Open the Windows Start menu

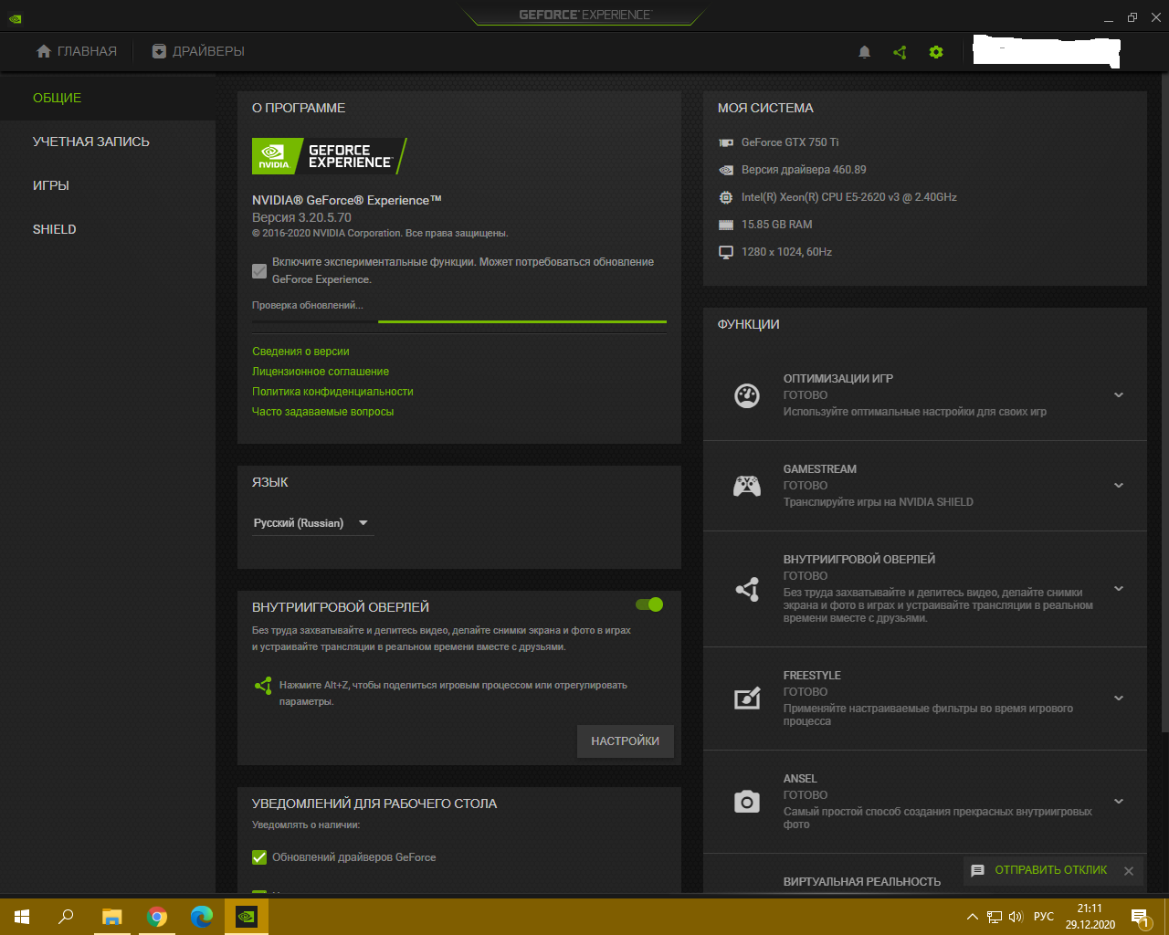click(22, 917)
